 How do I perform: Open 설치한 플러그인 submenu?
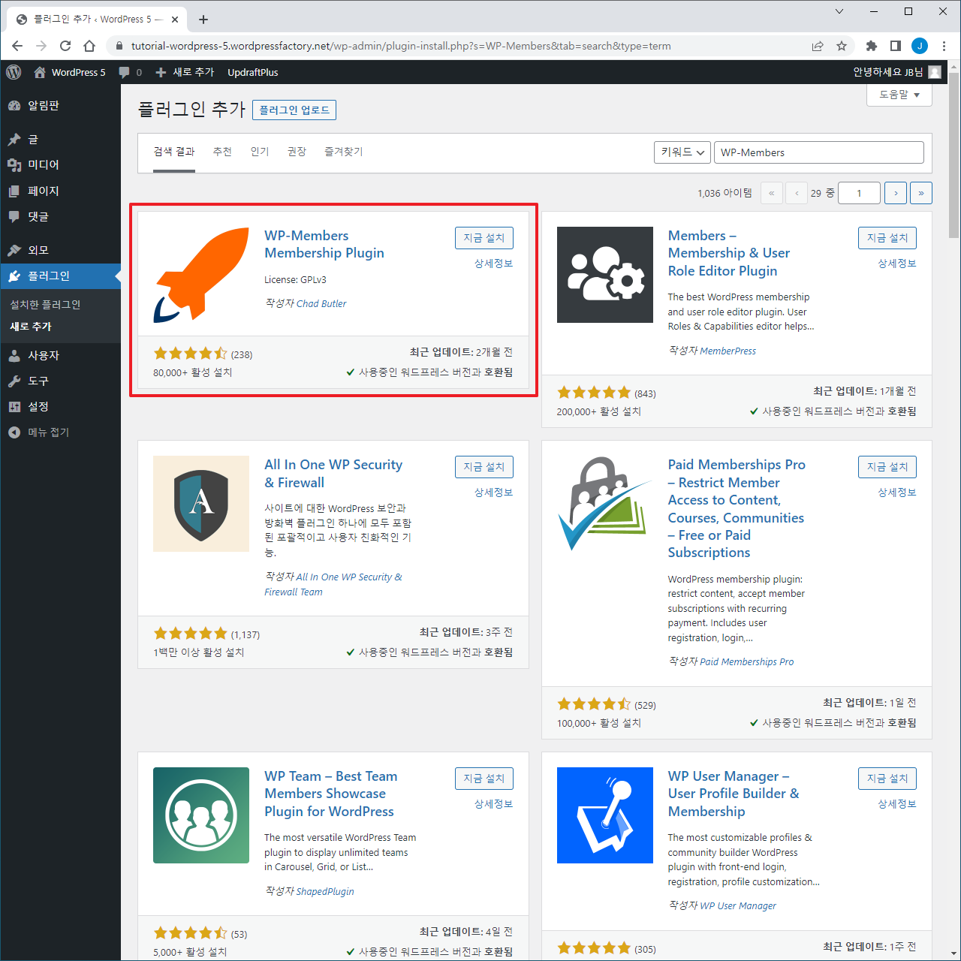(45, 305)
